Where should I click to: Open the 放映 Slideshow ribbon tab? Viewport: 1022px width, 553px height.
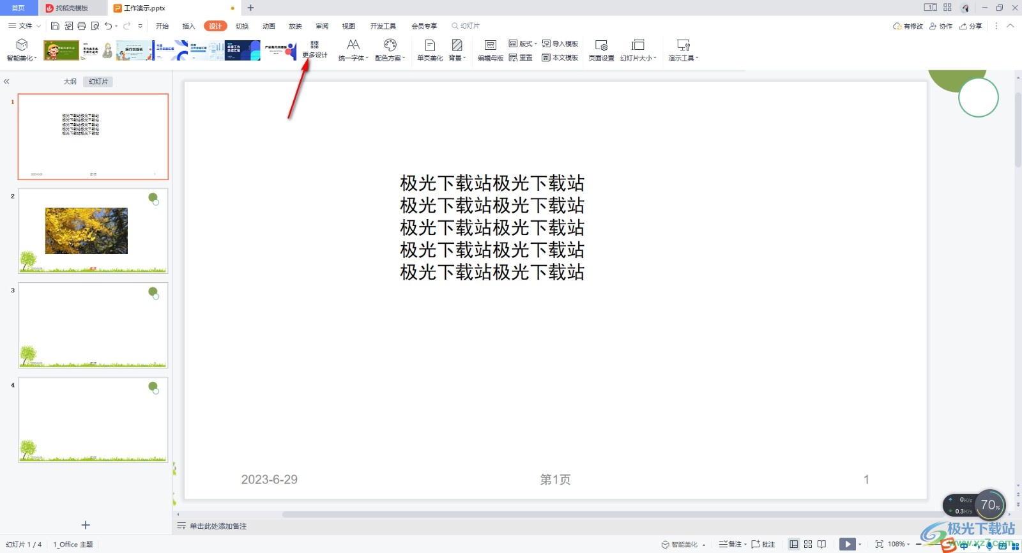[295, 26]
